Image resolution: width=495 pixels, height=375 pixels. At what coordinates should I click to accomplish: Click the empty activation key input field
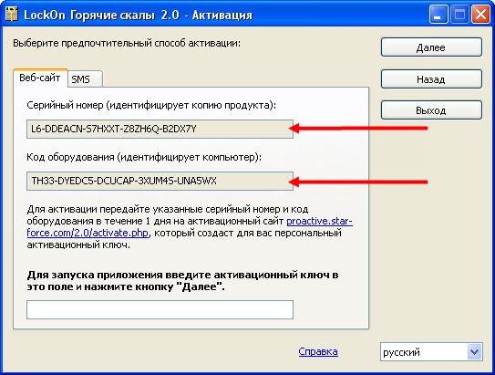[x=160, y=309]
